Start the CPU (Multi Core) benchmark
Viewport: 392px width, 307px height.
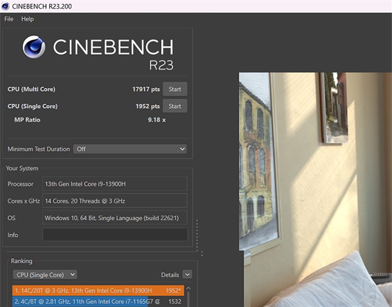coord(175,89)
